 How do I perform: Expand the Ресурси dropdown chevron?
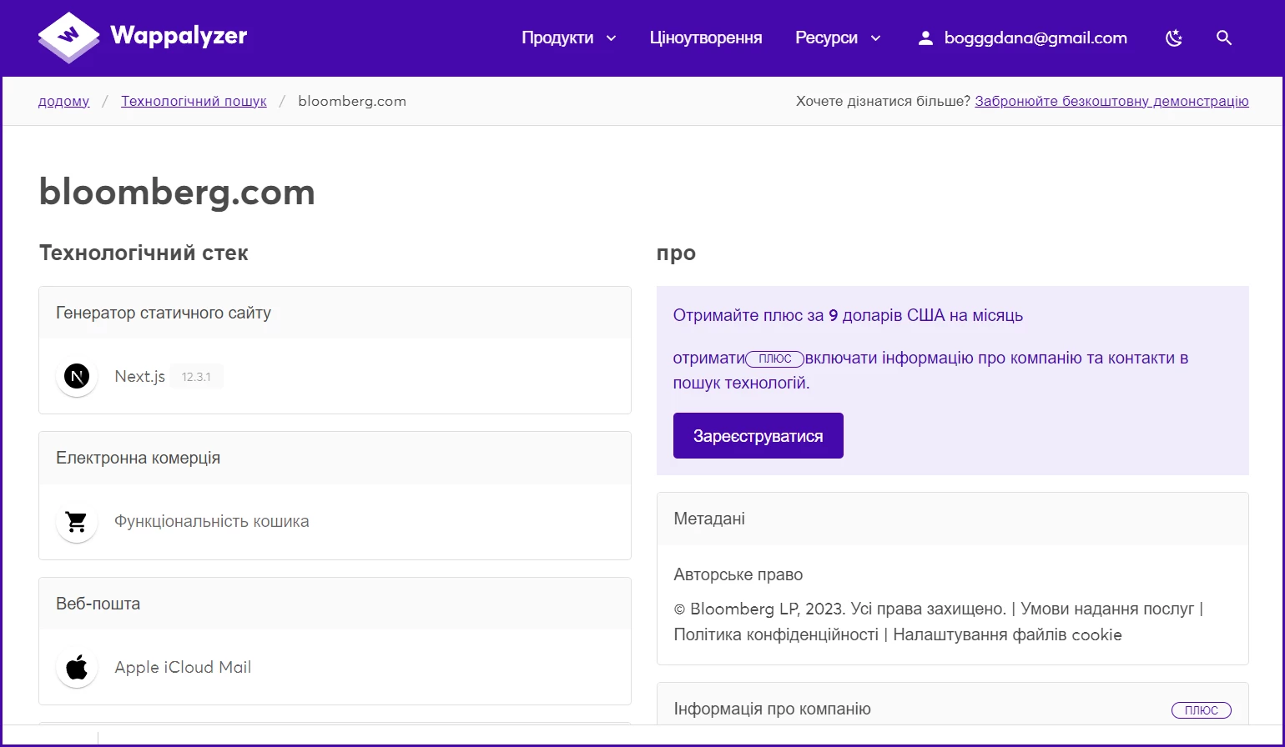(875, 38)
